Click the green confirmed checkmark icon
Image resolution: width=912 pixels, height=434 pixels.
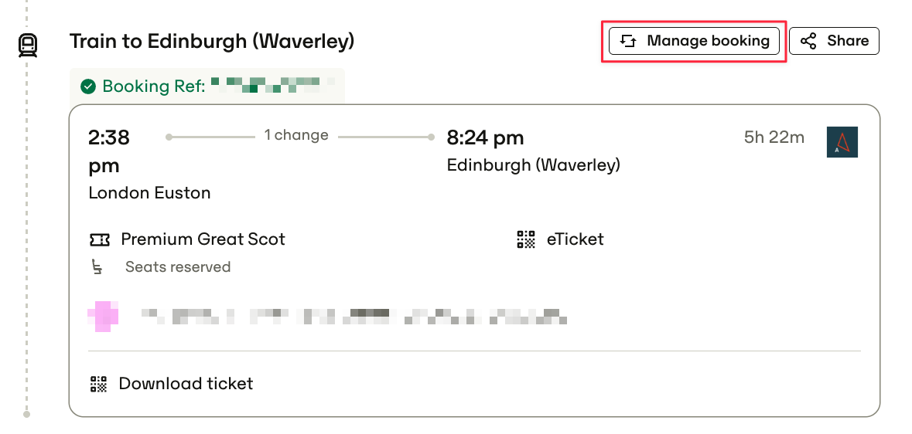pos(88,86)
